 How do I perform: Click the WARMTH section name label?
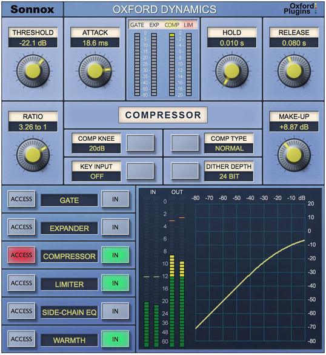(69, 340)
